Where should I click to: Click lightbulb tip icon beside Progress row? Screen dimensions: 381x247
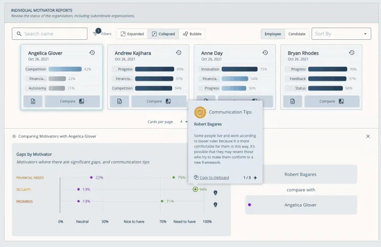(216, 204)
